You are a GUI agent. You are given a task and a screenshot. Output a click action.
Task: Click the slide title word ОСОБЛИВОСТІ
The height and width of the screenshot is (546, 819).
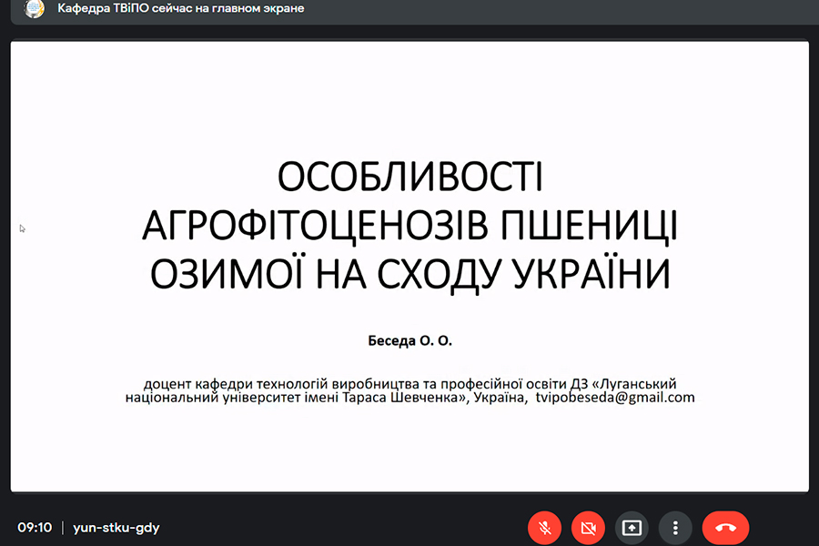409,177
